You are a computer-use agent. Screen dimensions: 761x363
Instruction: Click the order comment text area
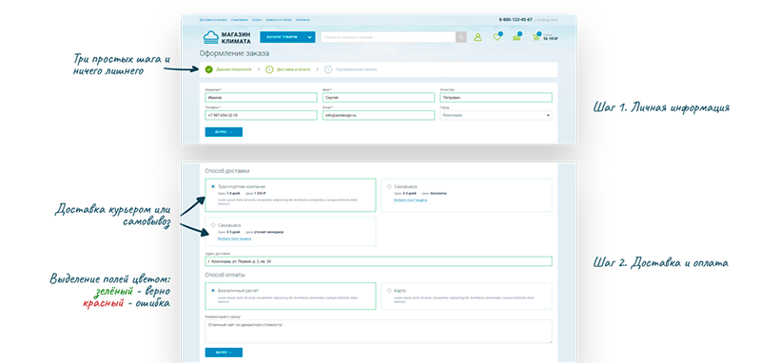pos(379,332)
